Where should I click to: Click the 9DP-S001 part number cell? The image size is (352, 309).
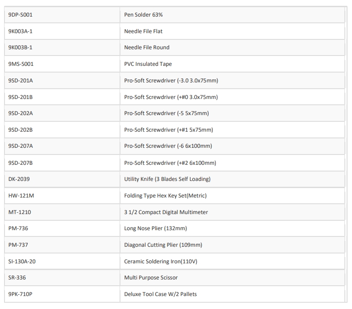click(x=21, y=15)
